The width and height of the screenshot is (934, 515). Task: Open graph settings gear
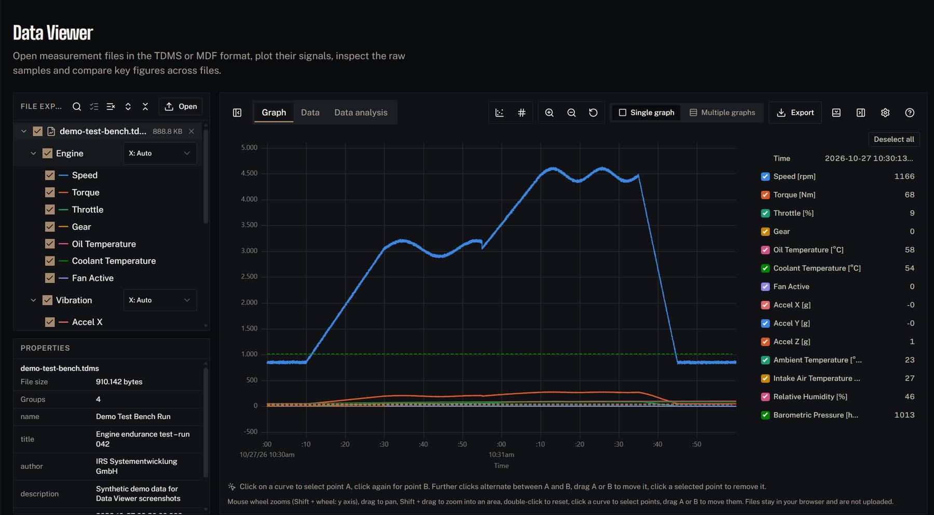coord(885,113)
